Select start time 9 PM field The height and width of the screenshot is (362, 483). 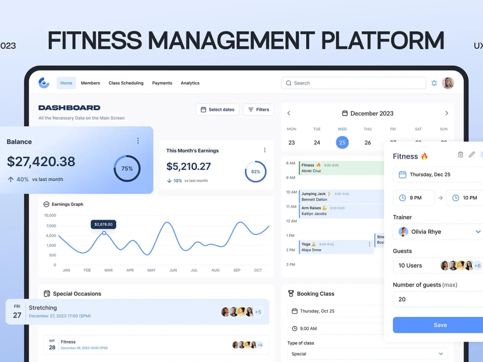pos(414,198)
